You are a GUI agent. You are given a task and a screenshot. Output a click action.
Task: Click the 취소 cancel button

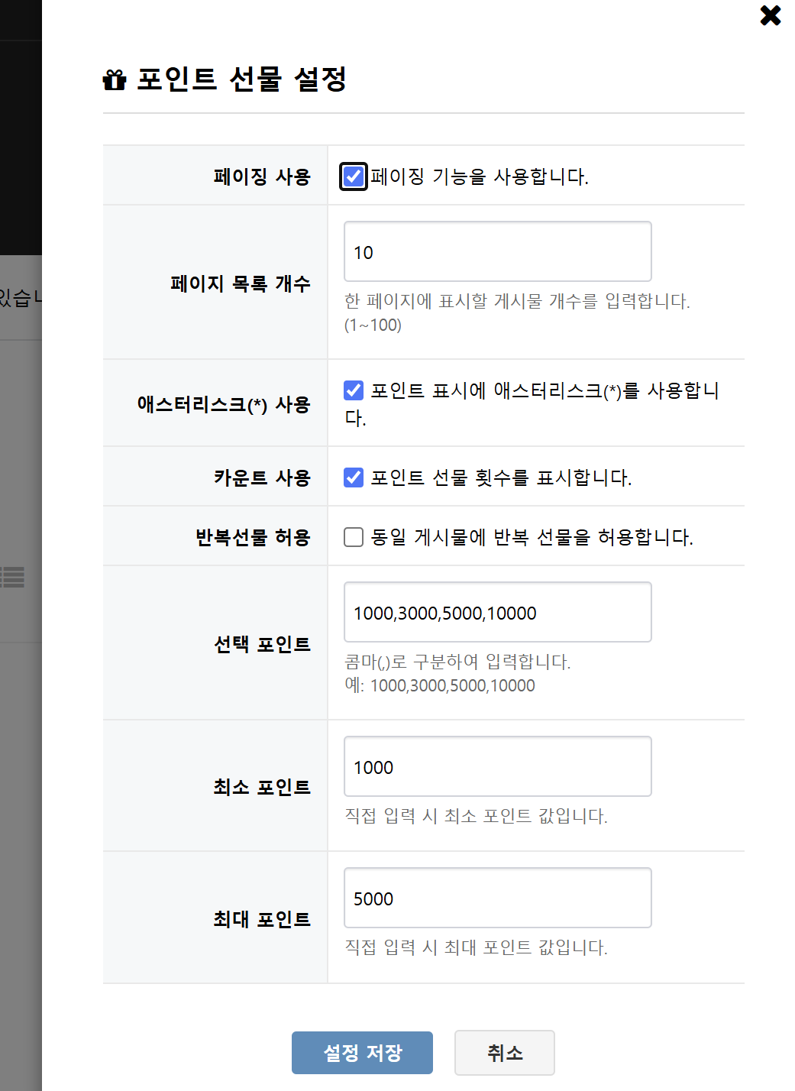coord(505,1053)
